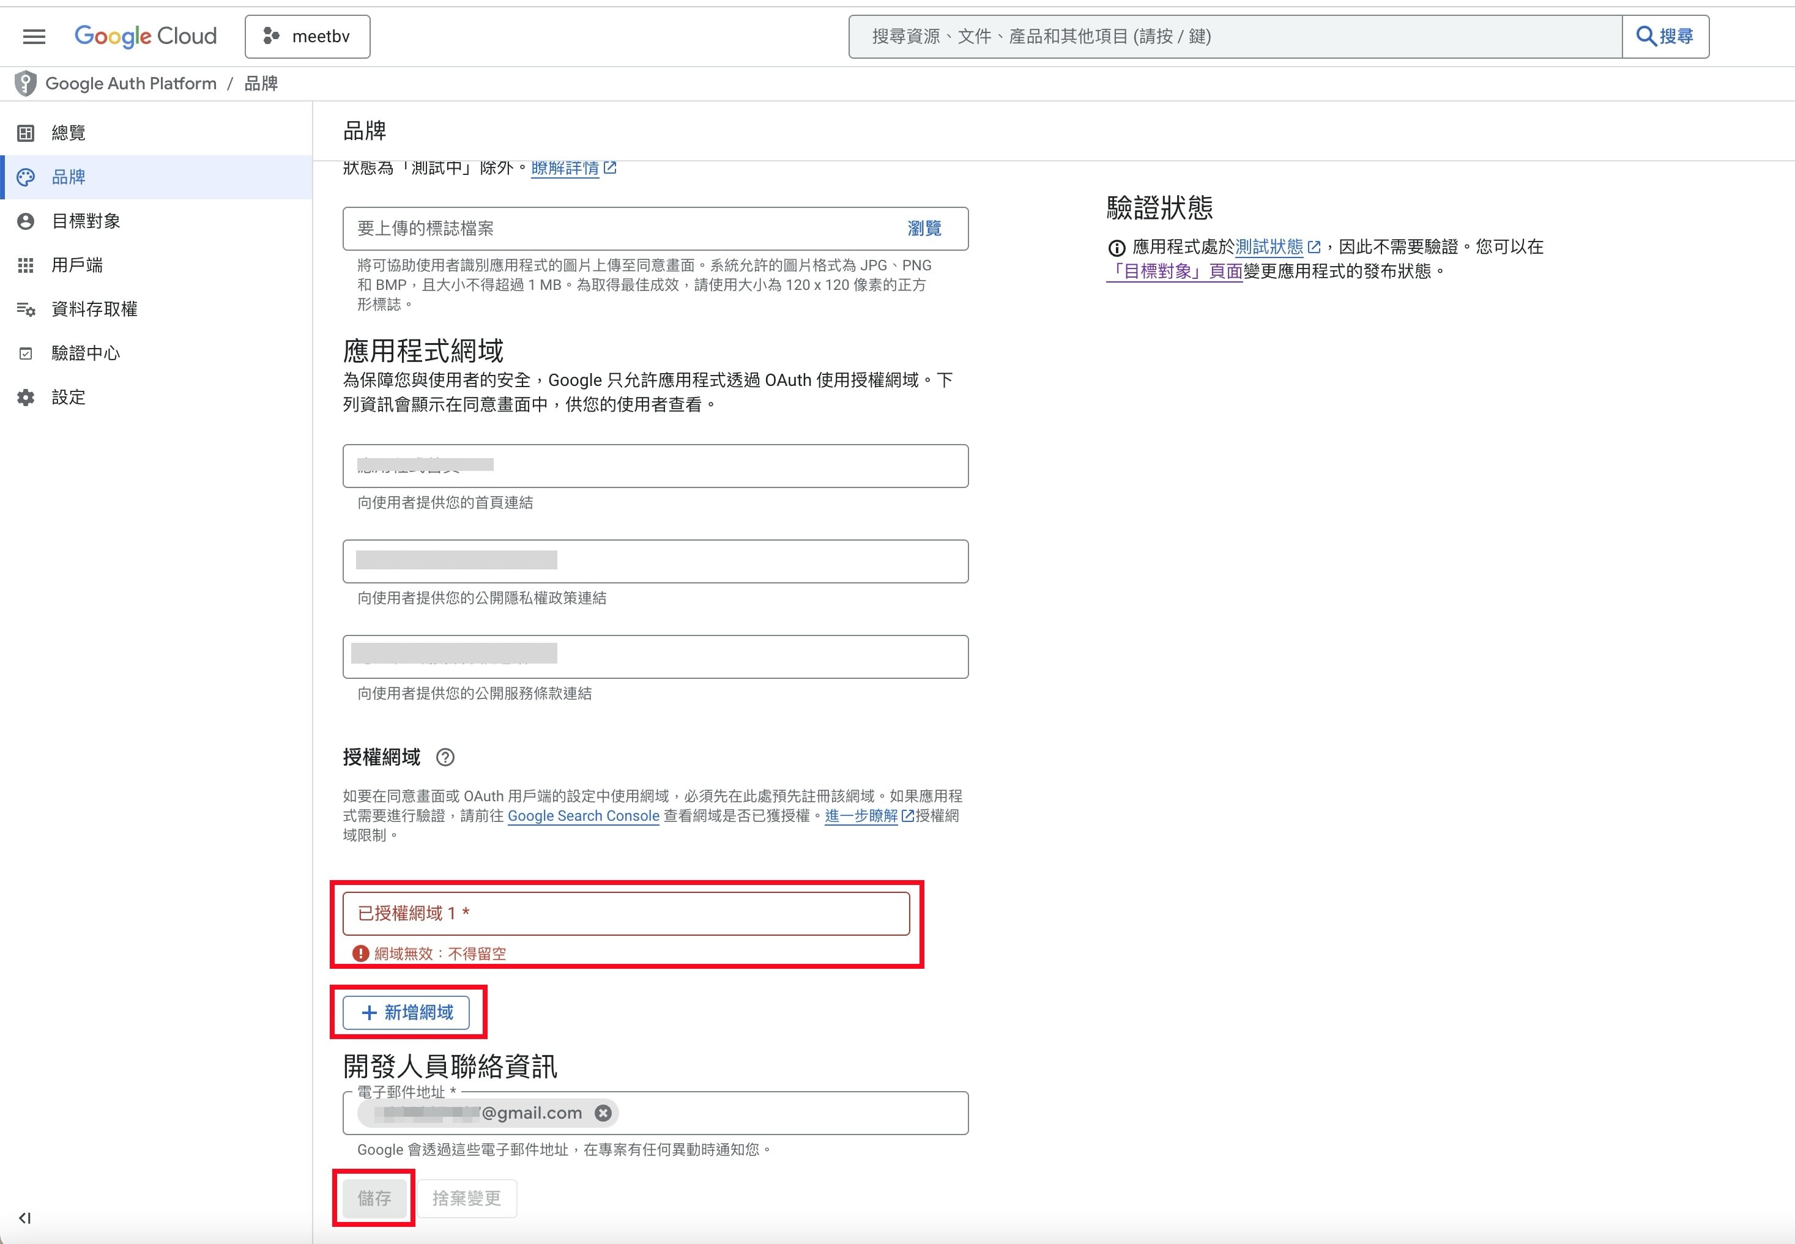Image resolution: width=1795 pixels, height=1244 pixels.
Task: Click the 授權網域 help question icon
Action: (x=445, y=757)
